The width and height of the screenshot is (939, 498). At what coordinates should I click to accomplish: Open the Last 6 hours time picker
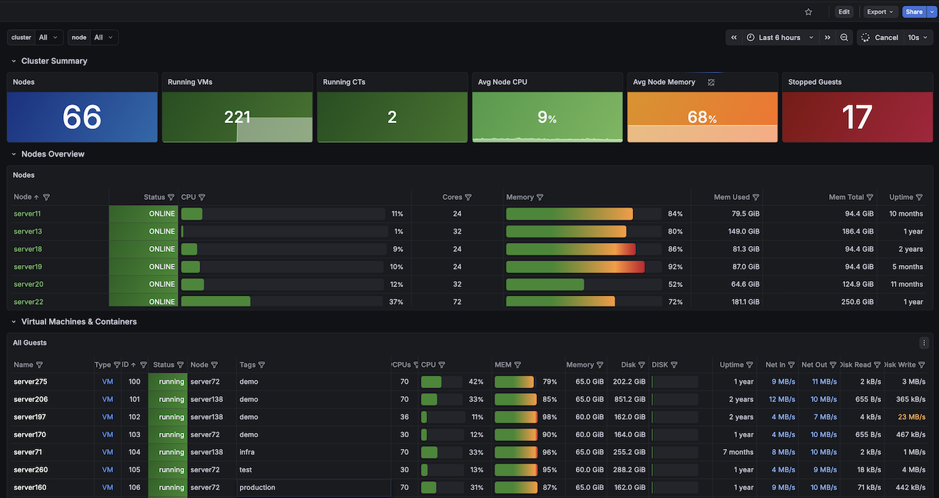click(781, 37)
